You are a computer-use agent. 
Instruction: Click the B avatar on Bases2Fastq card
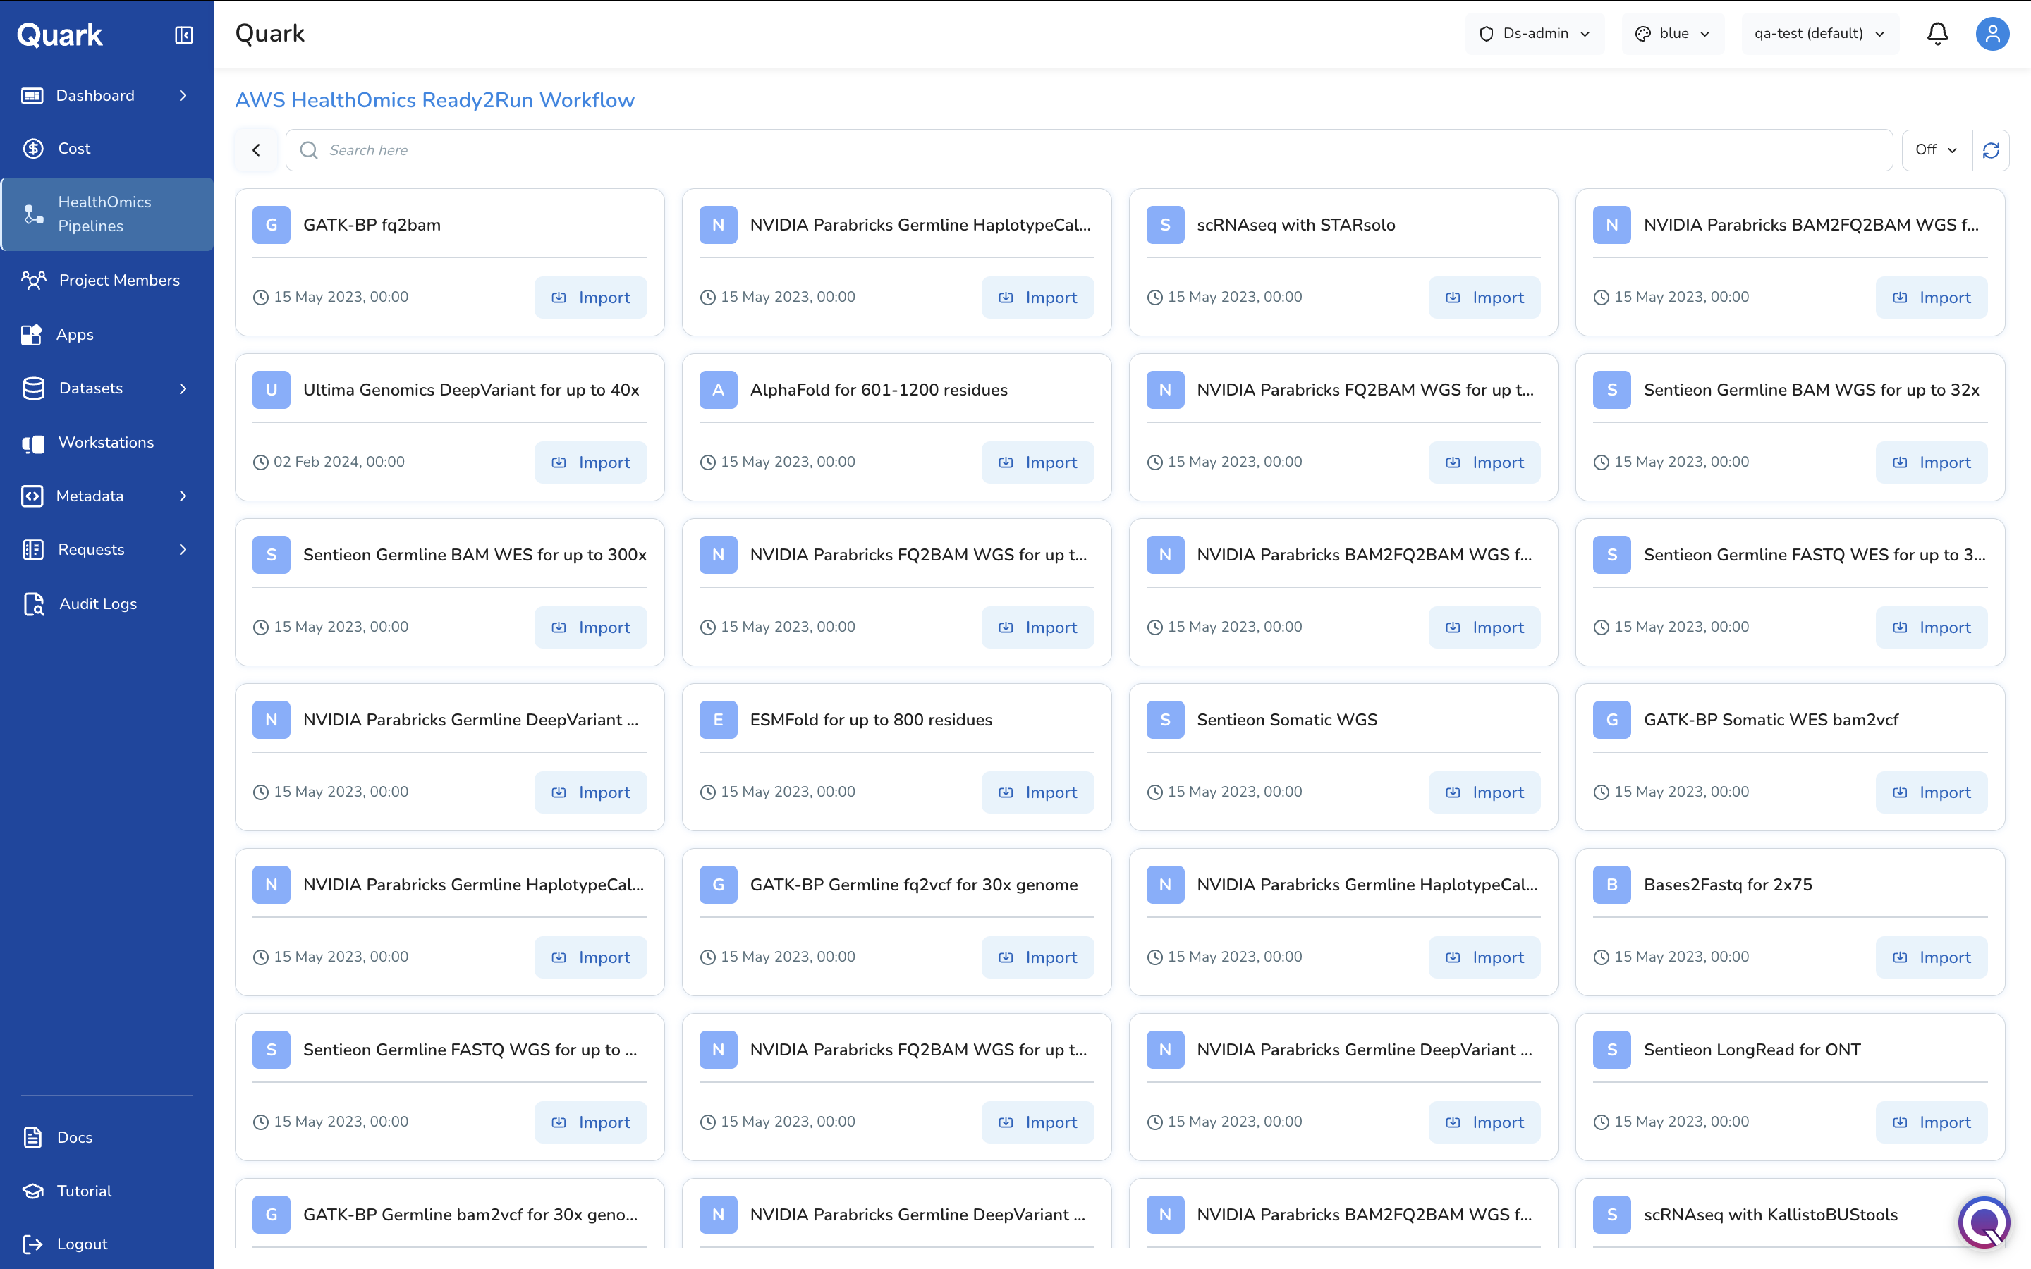pyautogui.click(x=1611, y=885)
